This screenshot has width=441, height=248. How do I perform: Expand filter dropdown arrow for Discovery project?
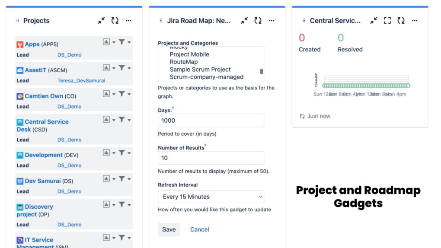[129, 205]
